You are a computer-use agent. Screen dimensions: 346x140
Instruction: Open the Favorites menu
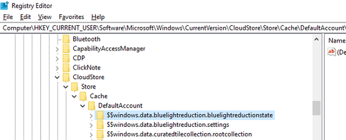71,17
